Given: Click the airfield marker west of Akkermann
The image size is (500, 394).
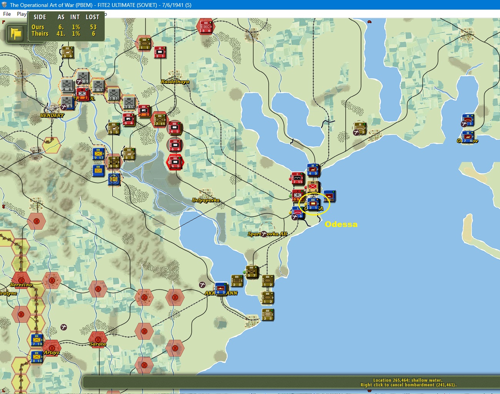Looking at the screenshot, I should click(202, 285).
